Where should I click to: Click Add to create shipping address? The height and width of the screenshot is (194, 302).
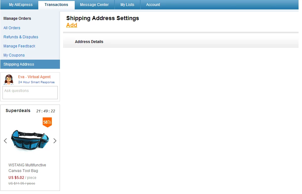click(x=72, y=25)
